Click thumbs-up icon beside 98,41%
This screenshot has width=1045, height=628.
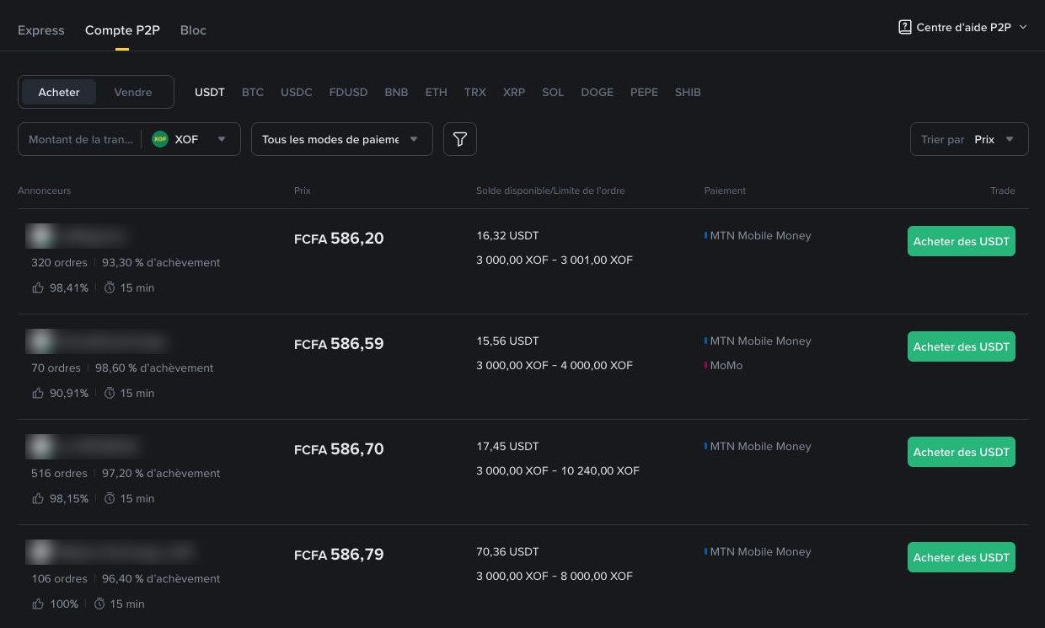(38, 287)
